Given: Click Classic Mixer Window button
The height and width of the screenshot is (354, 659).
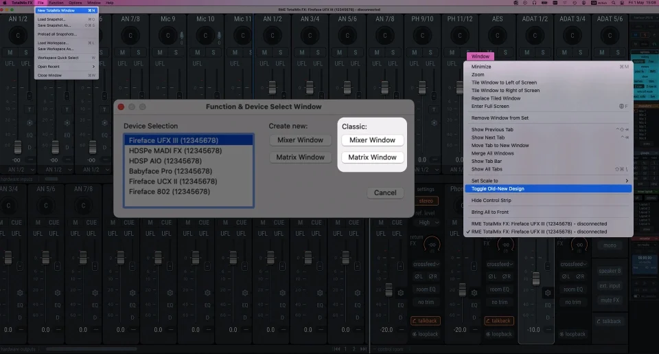Looking at the screenshot, I should pos(372,140).
